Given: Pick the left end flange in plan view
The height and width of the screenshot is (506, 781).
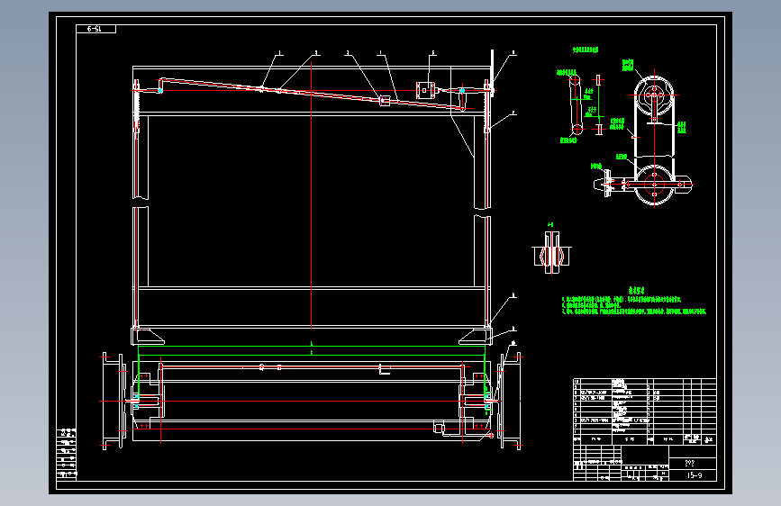Looking at the screenshot, I should point(114,402).
